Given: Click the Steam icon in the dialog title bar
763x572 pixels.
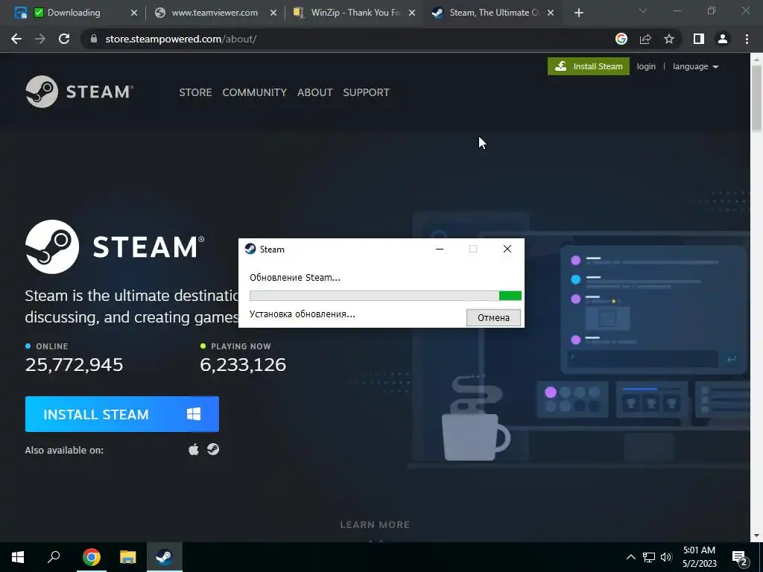Looking at the screenshot, I should click(x=250, y=249).
